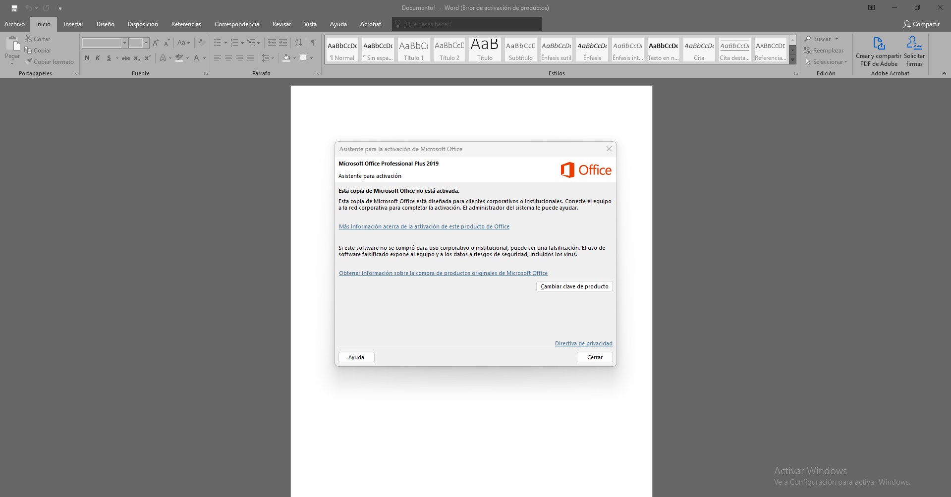Viewport: 951px width, 497px height.
Task: Apply bold with the N icon
Action: coord(87,58)
